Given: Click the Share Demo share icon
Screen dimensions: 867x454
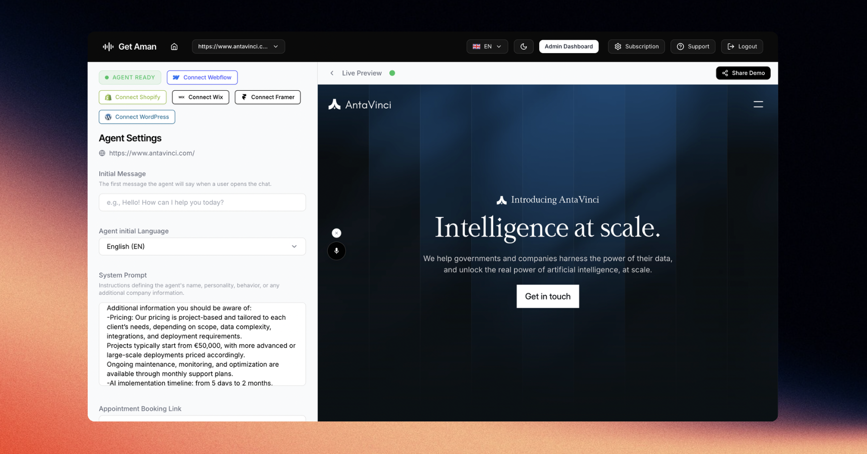Looking at the screenshot, I should tap(725, 73).
